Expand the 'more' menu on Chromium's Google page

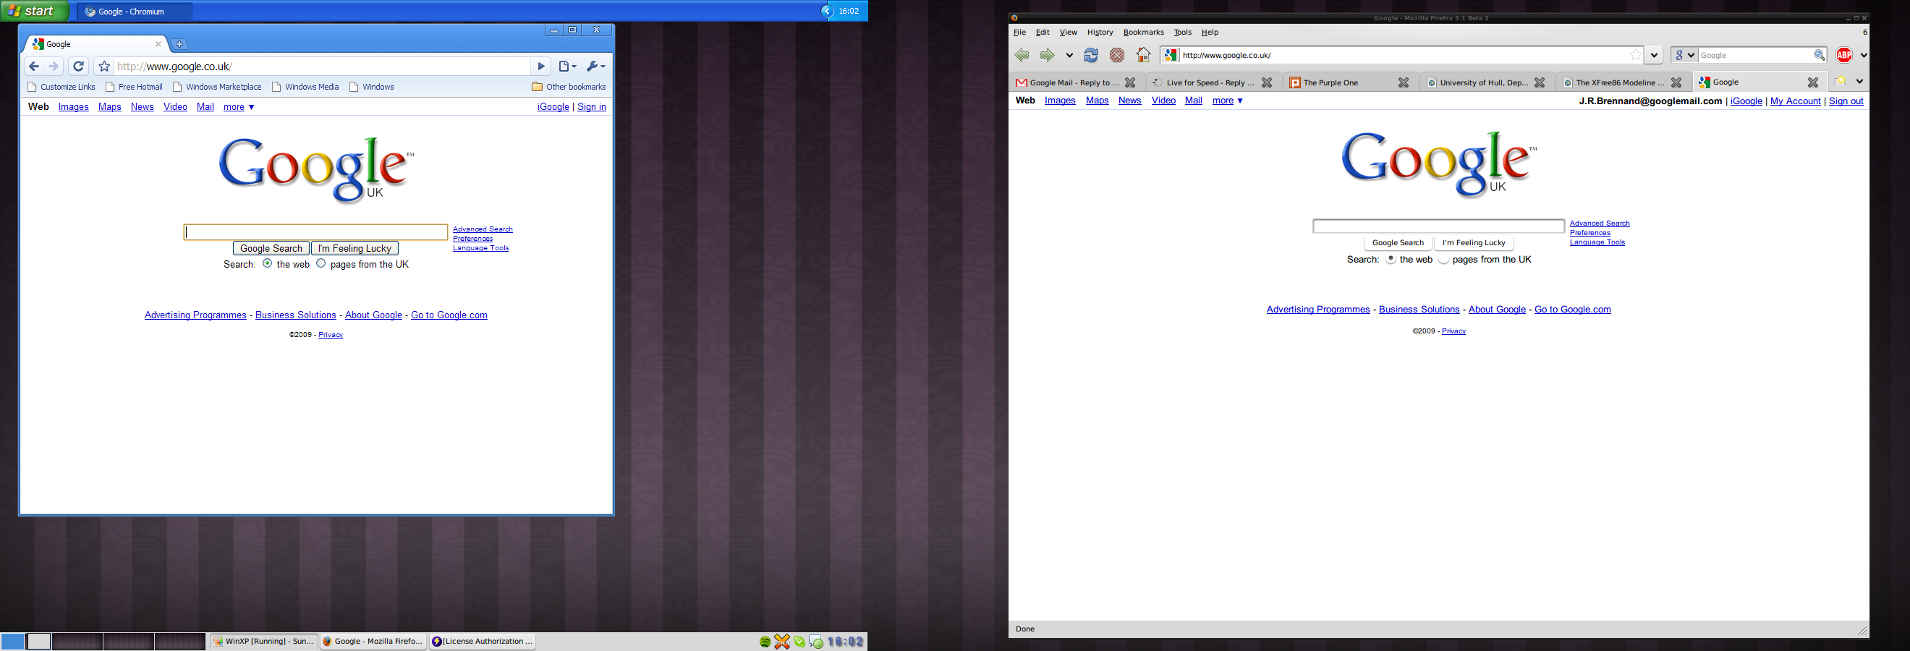point(239,107)
